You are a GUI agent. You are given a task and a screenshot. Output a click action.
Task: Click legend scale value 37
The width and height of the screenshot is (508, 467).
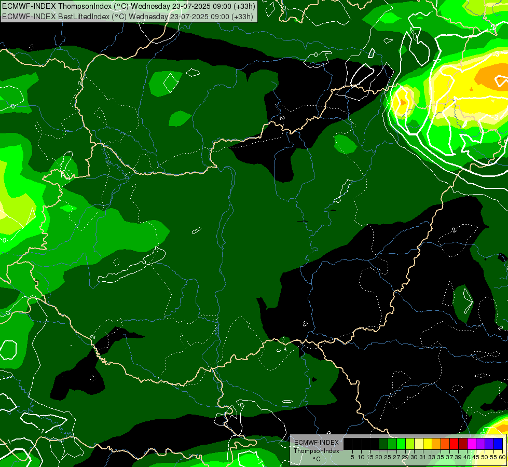click(x=450, y=457)
